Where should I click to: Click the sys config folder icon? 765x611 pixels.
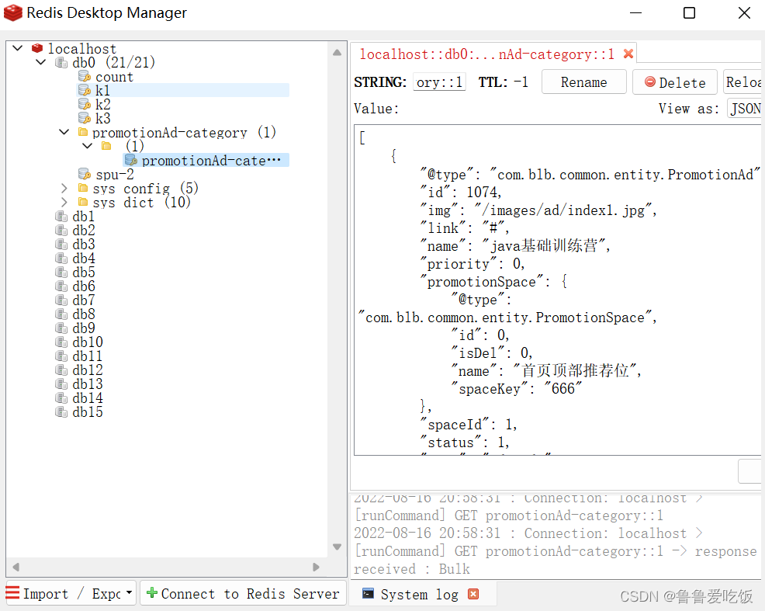(x=83, y=189)
